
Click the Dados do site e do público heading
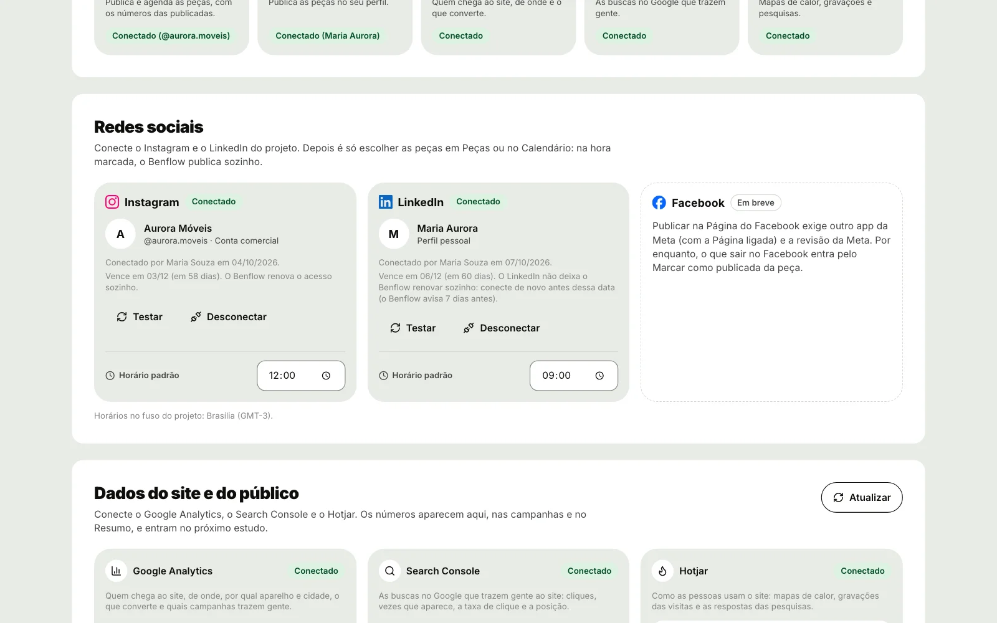196,493
